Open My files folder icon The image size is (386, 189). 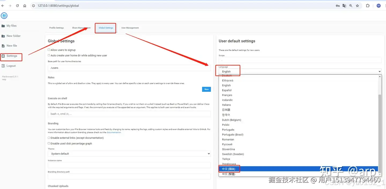pos(3,26)
